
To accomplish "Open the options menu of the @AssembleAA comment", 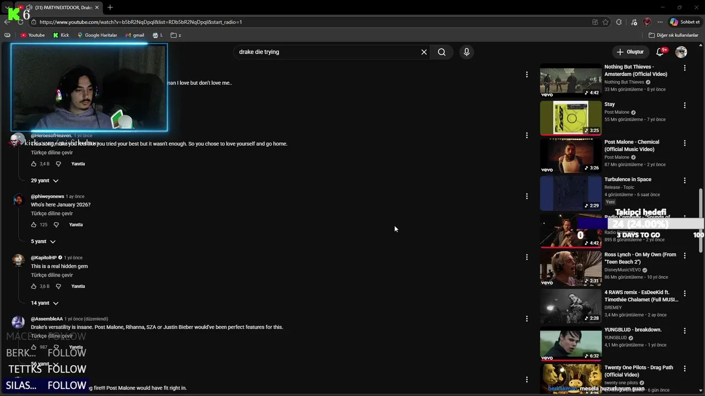I will 527,319.
